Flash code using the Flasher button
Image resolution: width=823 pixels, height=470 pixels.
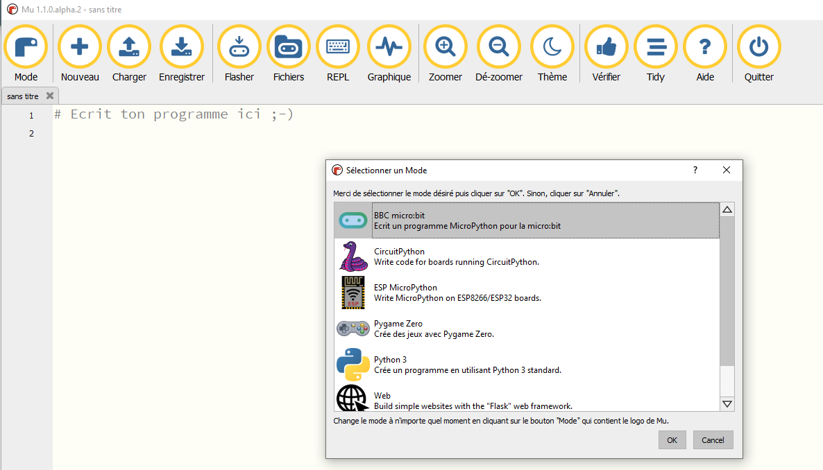point(239,53)
